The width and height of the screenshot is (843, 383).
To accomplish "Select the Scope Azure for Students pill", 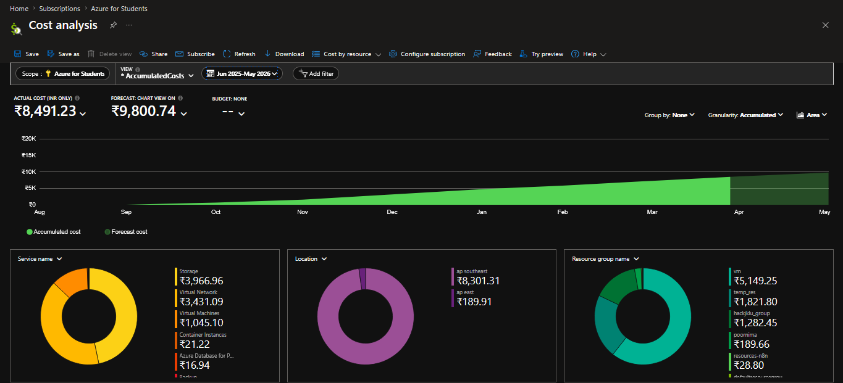I will pos(62,73).
